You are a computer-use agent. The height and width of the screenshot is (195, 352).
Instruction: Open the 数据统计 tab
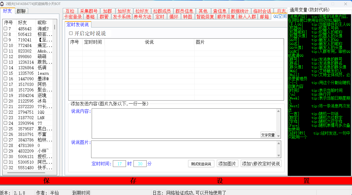click(x=240, y=11)
